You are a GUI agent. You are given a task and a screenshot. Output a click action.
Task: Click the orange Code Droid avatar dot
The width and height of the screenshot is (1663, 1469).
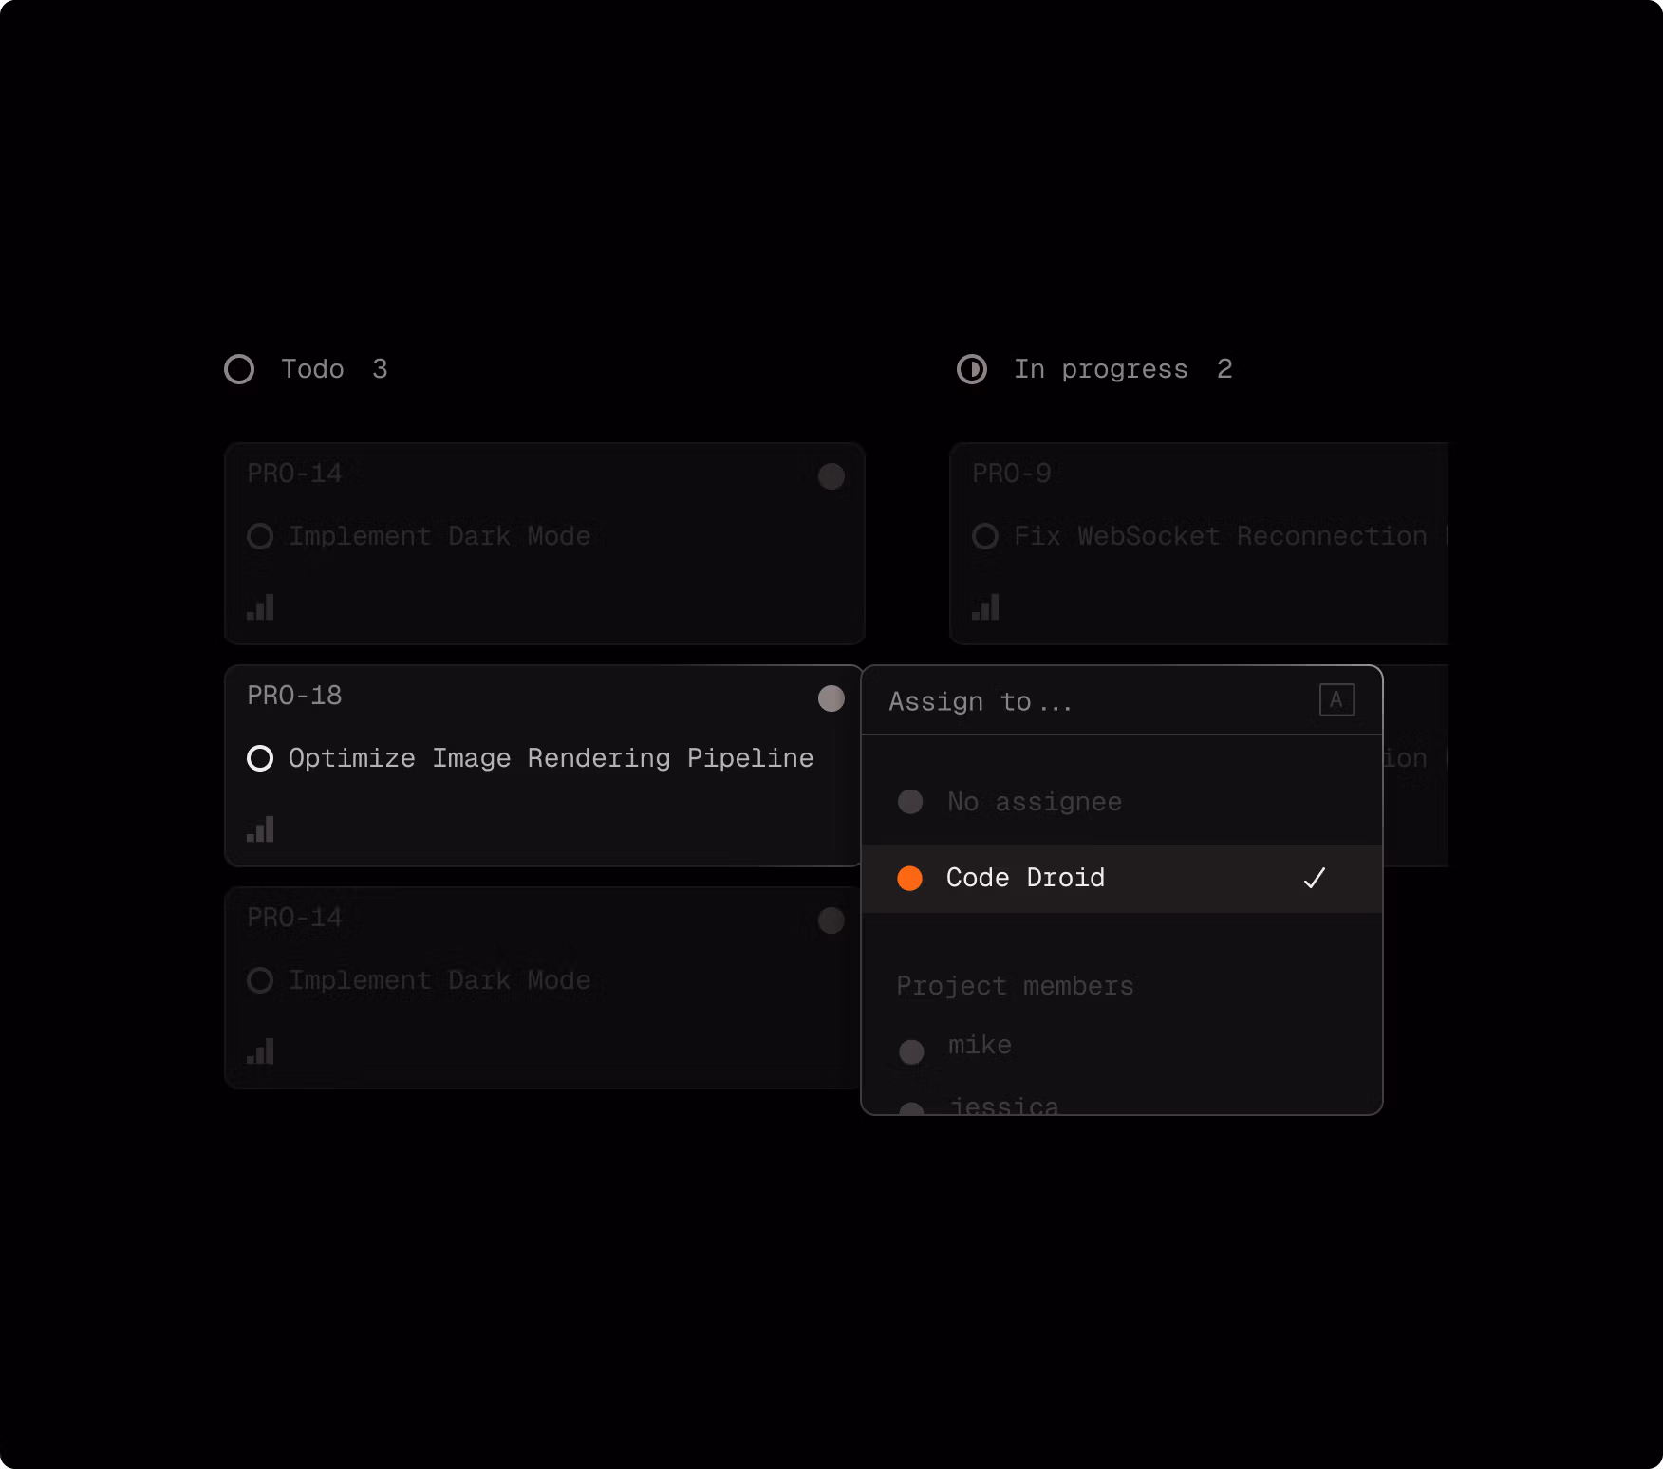click(910, 879)
